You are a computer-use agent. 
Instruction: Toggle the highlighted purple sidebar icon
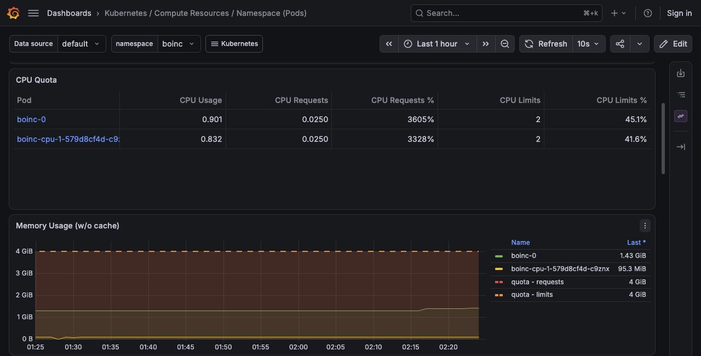[681, 116]
